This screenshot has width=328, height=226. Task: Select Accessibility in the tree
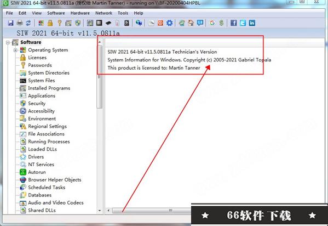point(41,111)
